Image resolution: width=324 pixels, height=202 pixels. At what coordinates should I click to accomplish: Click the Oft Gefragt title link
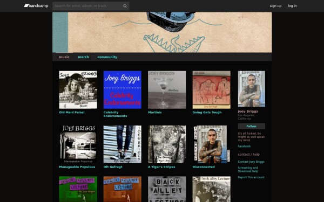click(113, 167)
